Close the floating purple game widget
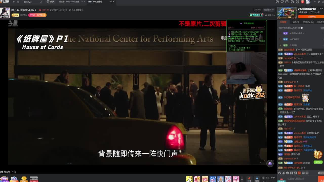 pyautogui.click(x=272, y=161)
